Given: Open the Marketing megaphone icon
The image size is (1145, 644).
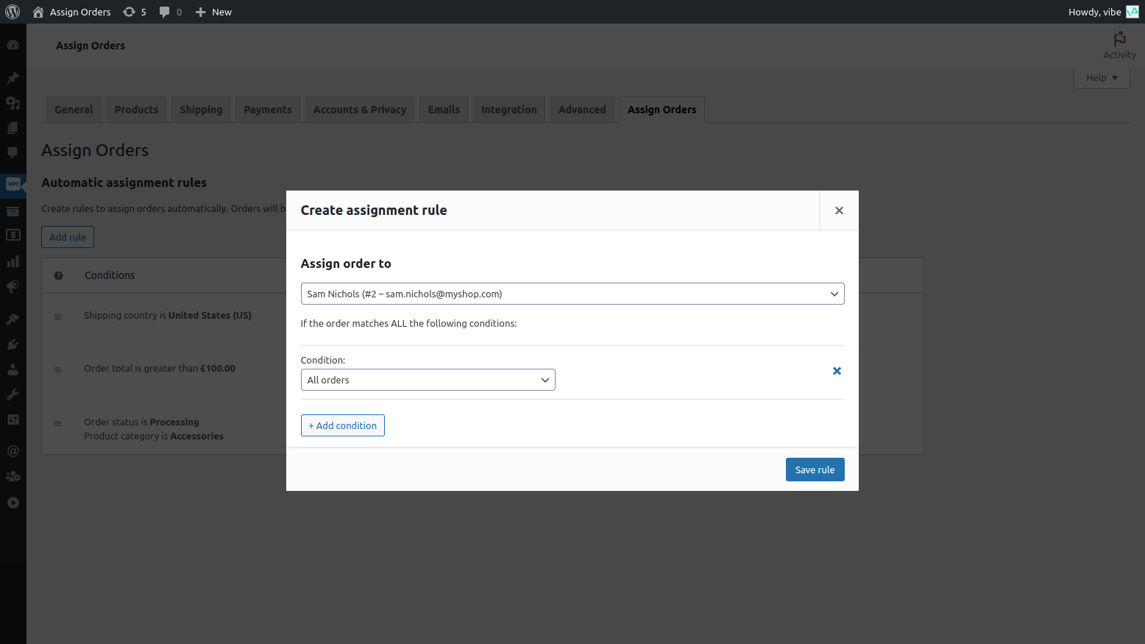Looking at the screenshot, I should point(13,287).
